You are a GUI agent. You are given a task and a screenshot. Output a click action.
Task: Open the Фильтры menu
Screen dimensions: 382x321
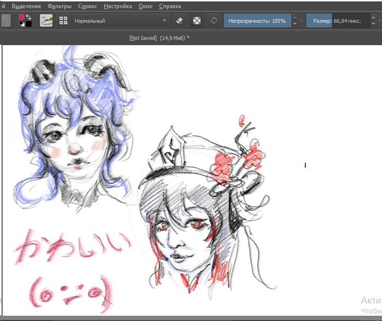tap(60, 6)
